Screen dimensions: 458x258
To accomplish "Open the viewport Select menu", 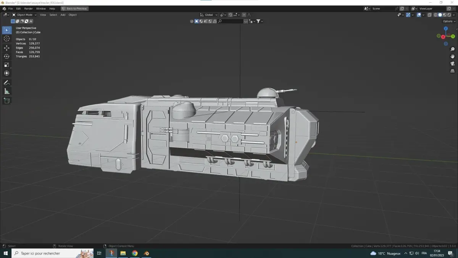I will (x=53, y=15).
